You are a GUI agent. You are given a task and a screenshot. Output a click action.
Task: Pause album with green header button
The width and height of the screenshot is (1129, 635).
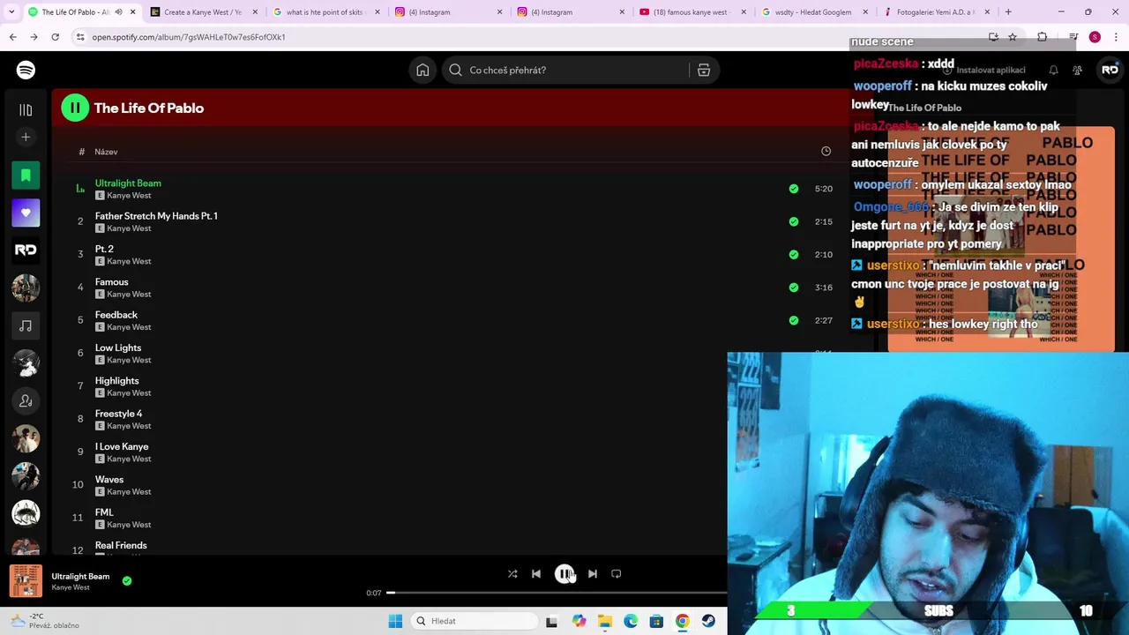click(75, 108)
